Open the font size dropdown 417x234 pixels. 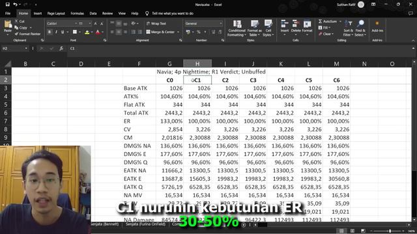point(90,23)
